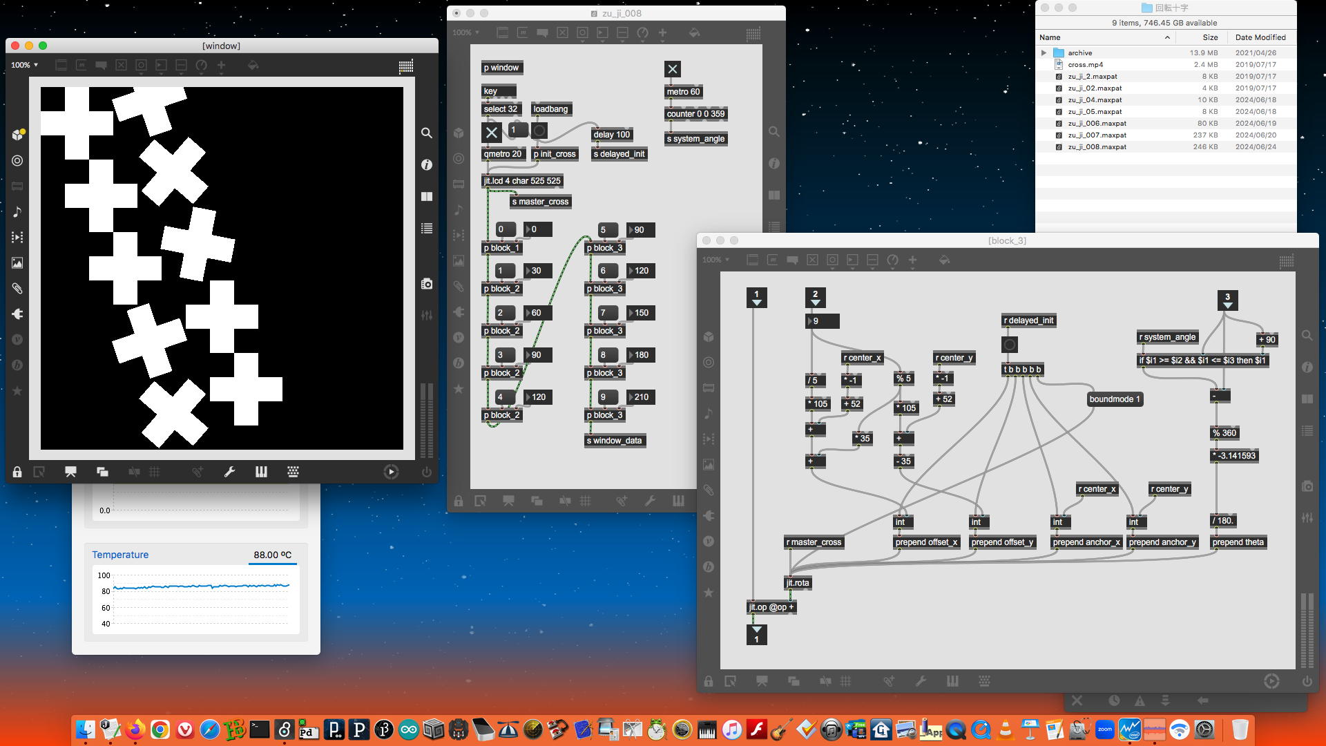Open Finder from the Dock

pos(85,729)
